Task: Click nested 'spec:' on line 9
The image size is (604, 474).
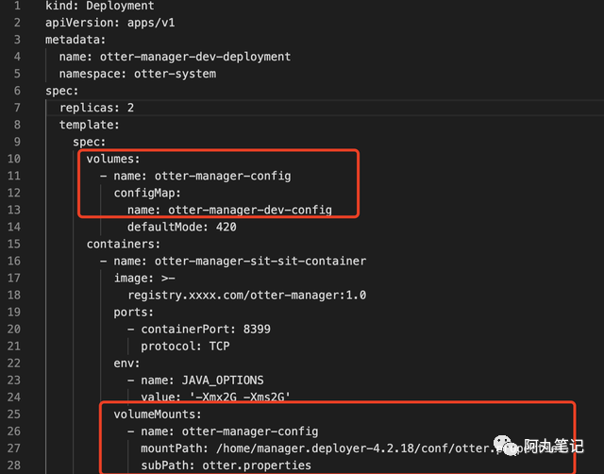Action: point(90,142)
